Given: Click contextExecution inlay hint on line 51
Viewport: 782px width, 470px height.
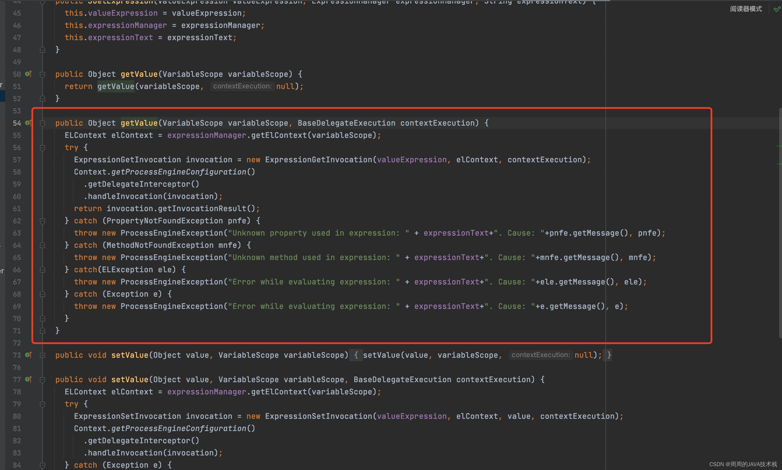Looking at the screenshot, I should (x=242, y=86).
